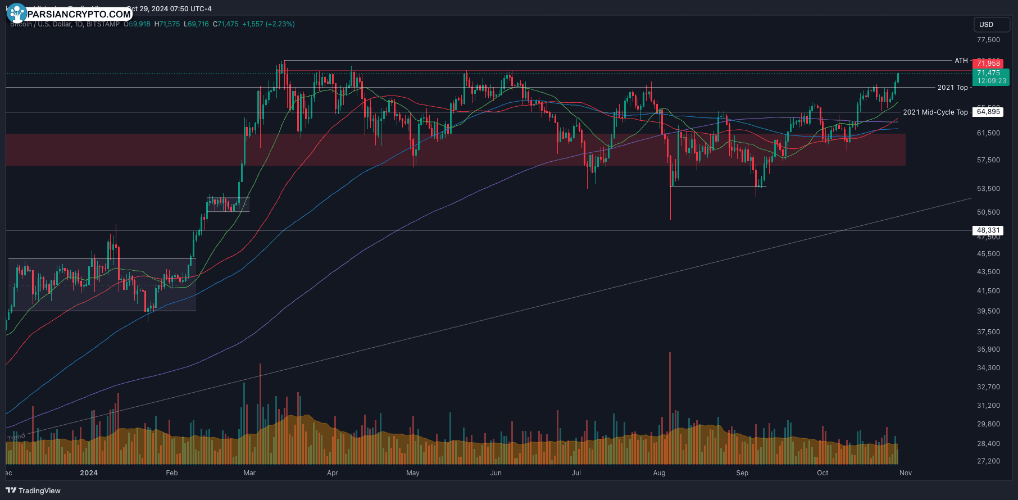Viewport: 1018px width, 500px height.
Task: Click the 2024 label on time axis
Action: pyautogui.click(x=89, y=473)
